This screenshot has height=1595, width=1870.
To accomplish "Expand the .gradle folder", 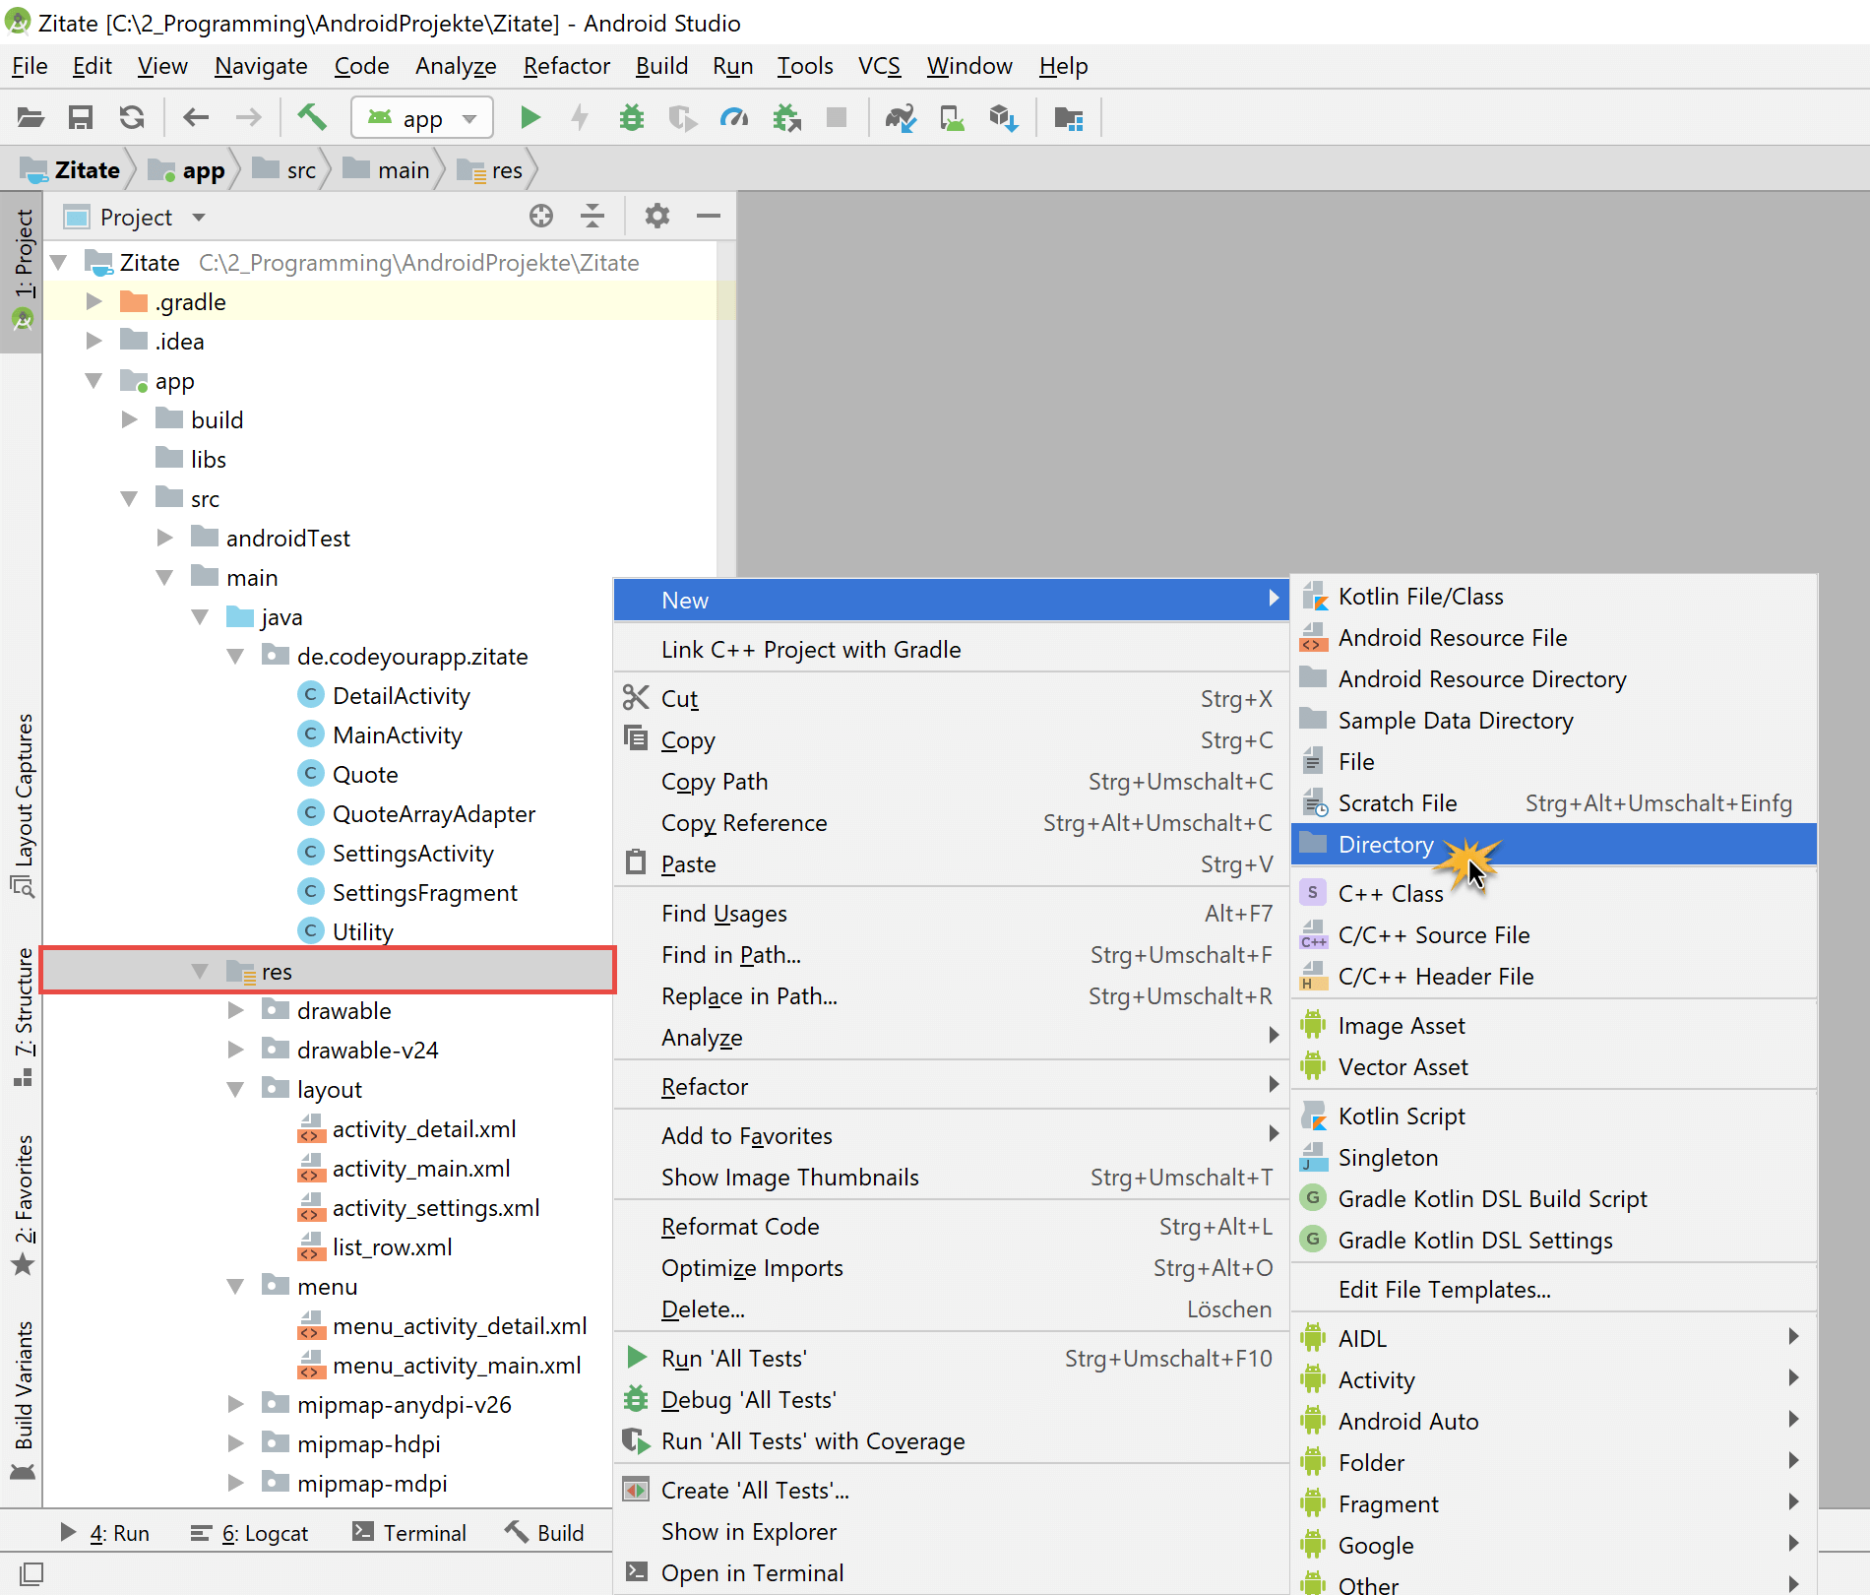I will pyautogui.click(x=94, y=301).
